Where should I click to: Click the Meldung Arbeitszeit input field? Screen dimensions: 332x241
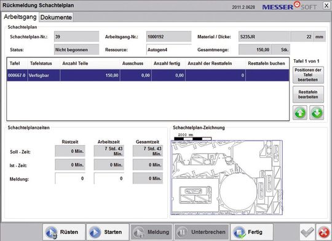(x=109, y=178)
